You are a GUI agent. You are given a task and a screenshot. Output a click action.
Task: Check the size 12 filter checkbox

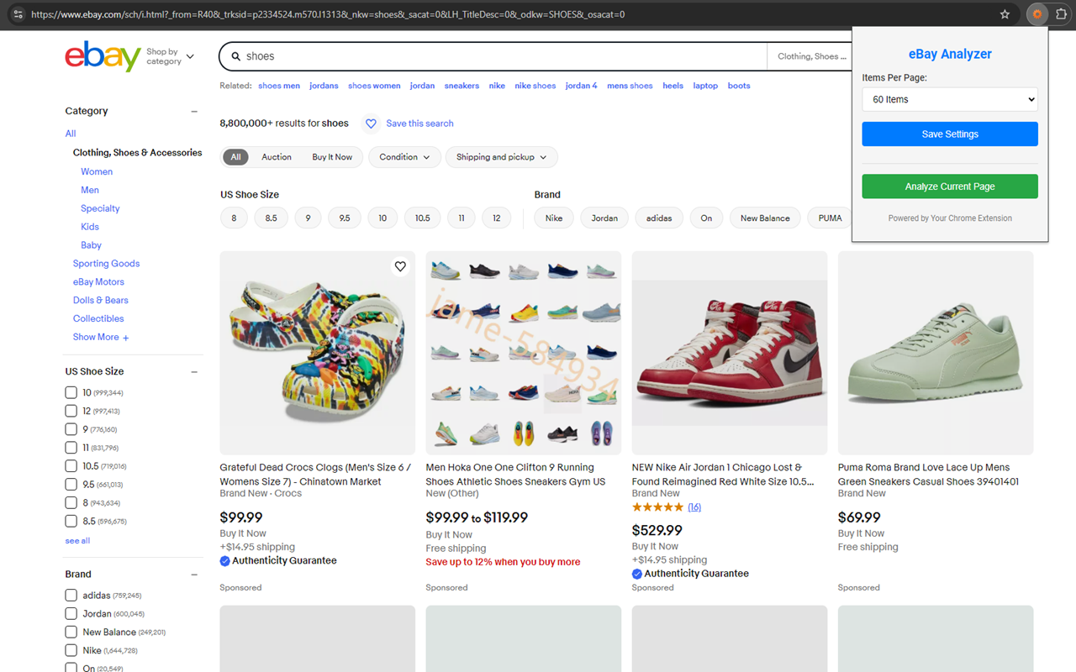[71, 411]
